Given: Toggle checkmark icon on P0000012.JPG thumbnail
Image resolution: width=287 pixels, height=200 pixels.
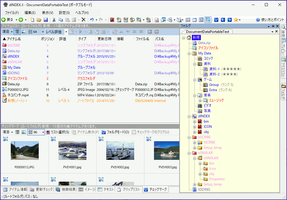Looking at the screenshot, I should coord(6,139).
